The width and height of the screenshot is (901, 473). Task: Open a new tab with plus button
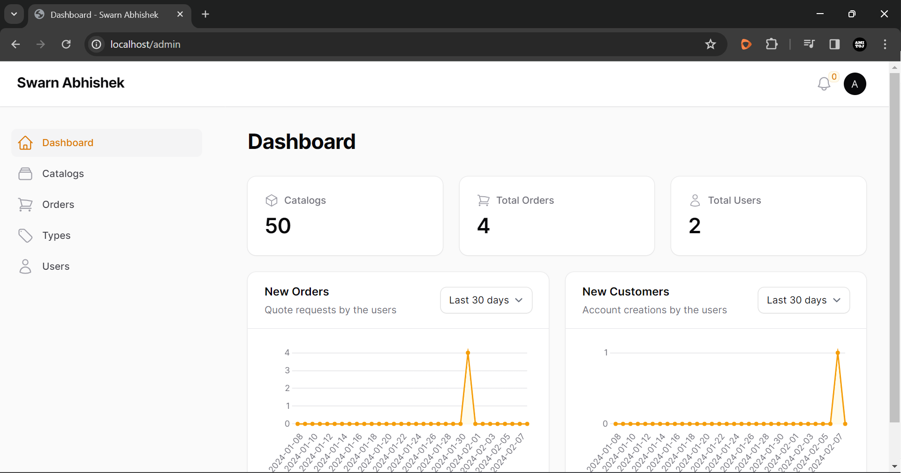(x=205, y=14)
